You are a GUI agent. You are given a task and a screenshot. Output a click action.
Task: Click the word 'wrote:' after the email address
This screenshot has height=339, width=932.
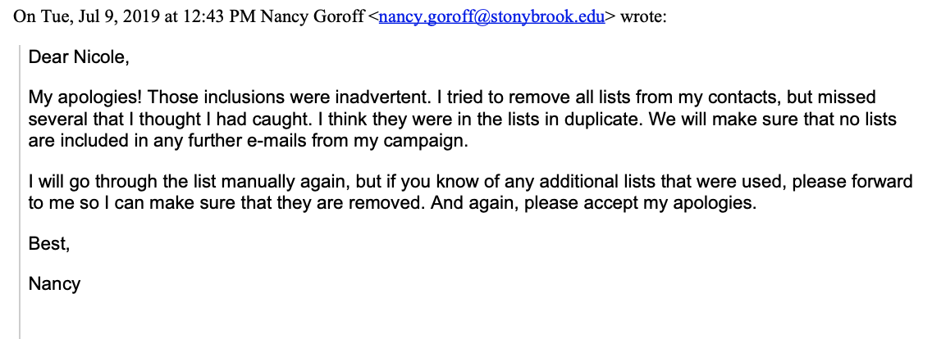643,16
